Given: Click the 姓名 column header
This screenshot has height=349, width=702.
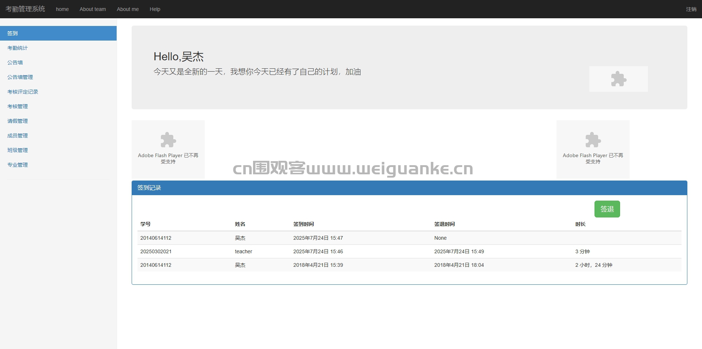Looking at the screenshot, I should tap(240, 224).
